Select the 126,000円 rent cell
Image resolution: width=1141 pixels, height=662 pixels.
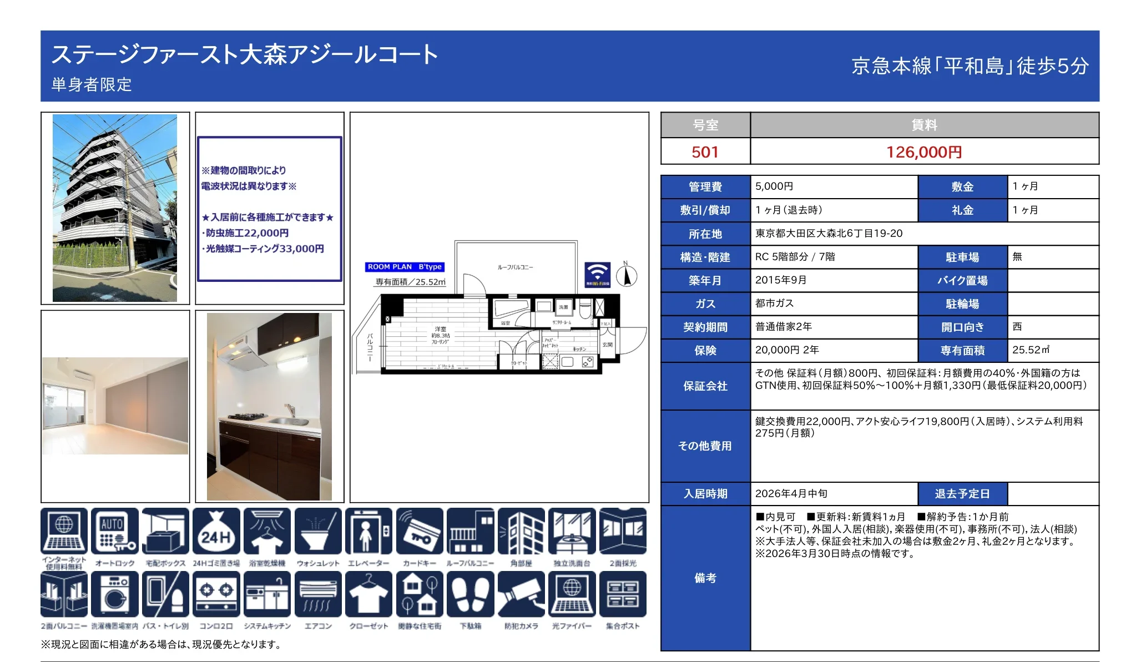(925, 152)
